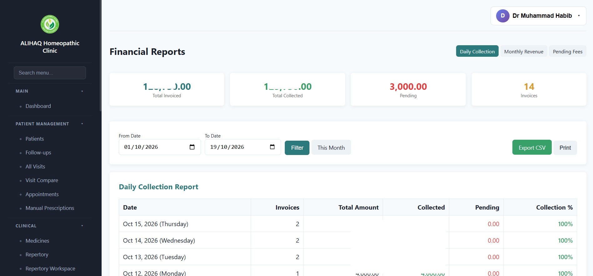
Task: Open the Dr Muhammad Habib user dropdown
Action: (538, 16)
